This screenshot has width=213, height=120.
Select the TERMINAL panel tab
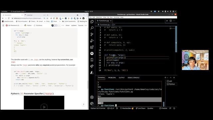pyautogui.click(x=102, y=78)
